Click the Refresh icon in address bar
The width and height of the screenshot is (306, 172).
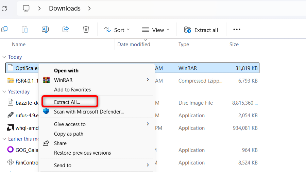[4, 8]
